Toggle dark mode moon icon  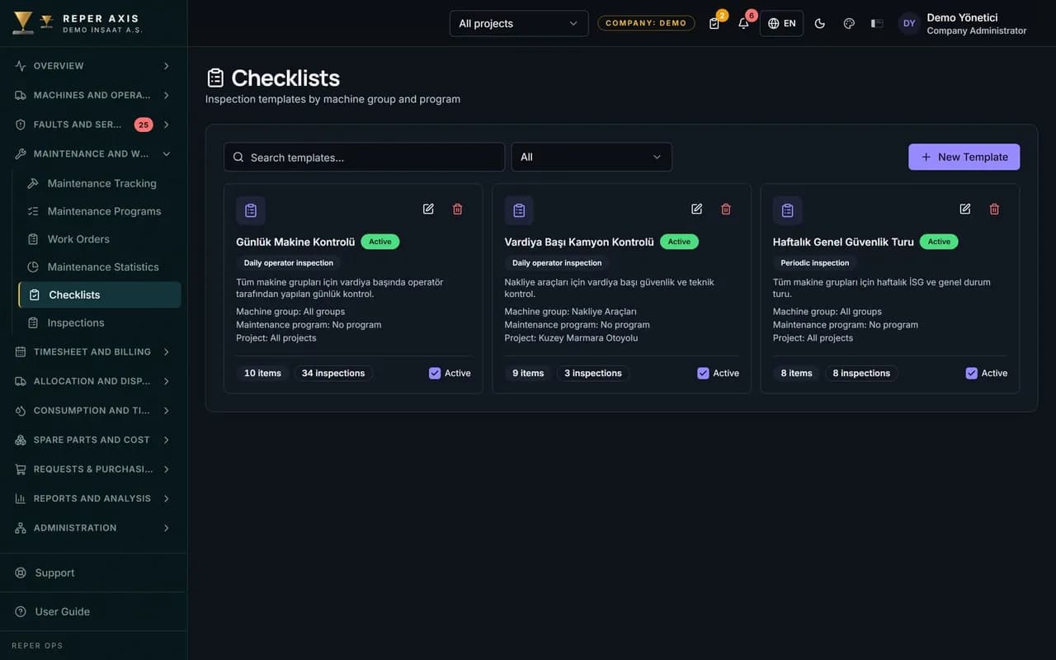[x=820, y=23]
